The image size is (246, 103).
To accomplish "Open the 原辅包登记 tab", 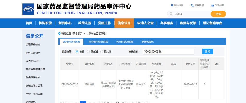I will (147, 42).
